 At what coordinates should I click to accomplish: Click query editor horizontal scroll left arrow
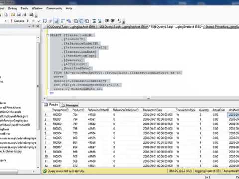tap(44, 99)
